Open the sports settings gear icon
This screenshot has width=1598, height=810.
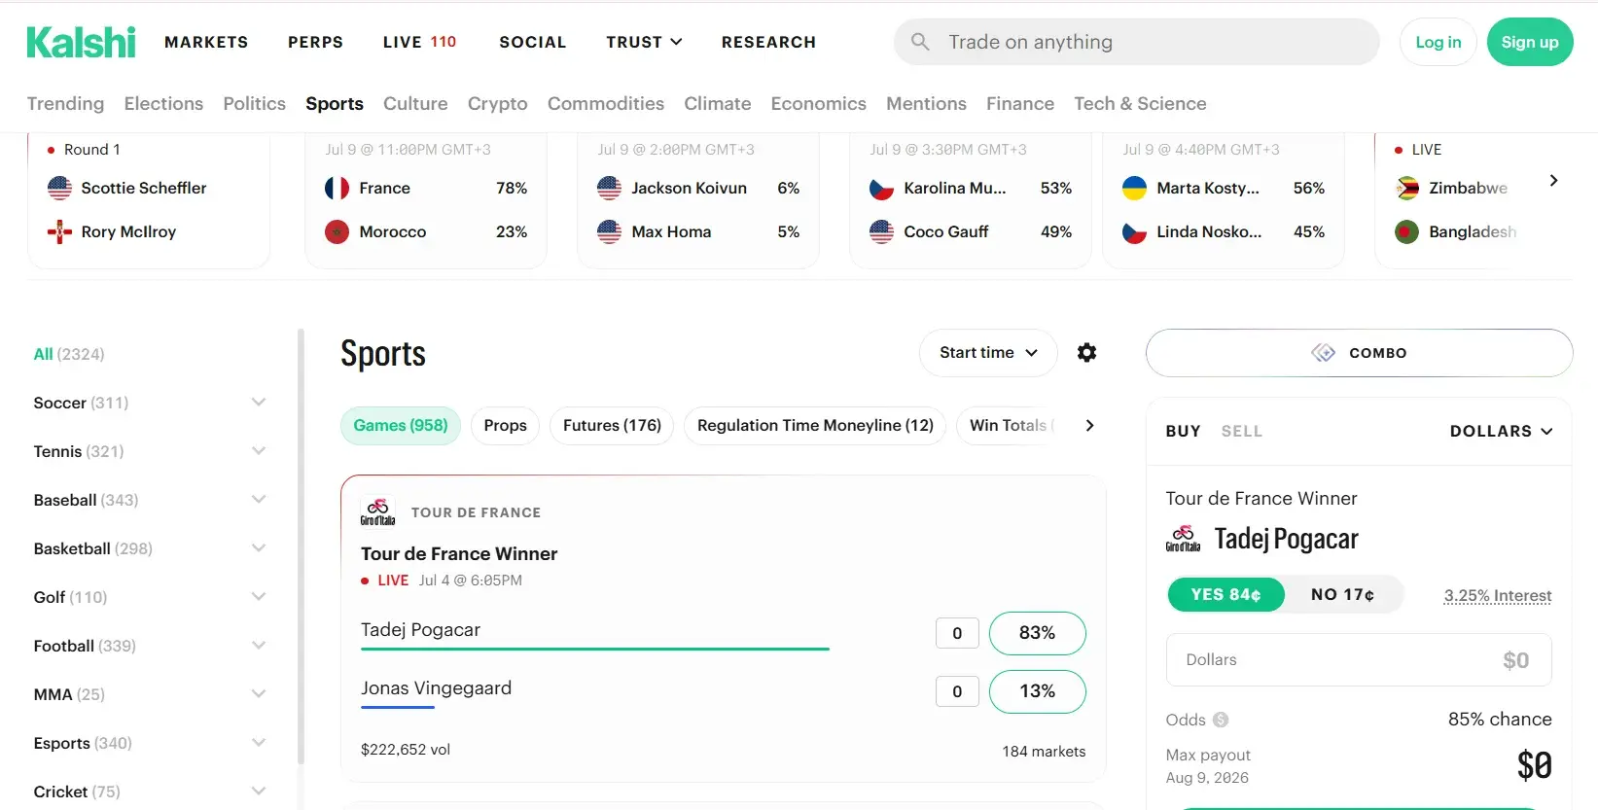coord(1086,353)
